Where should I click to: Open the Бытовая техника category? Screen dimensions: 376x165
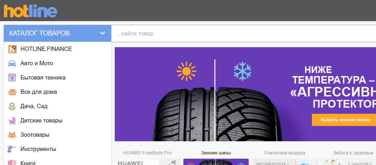[x=43, y=78]
